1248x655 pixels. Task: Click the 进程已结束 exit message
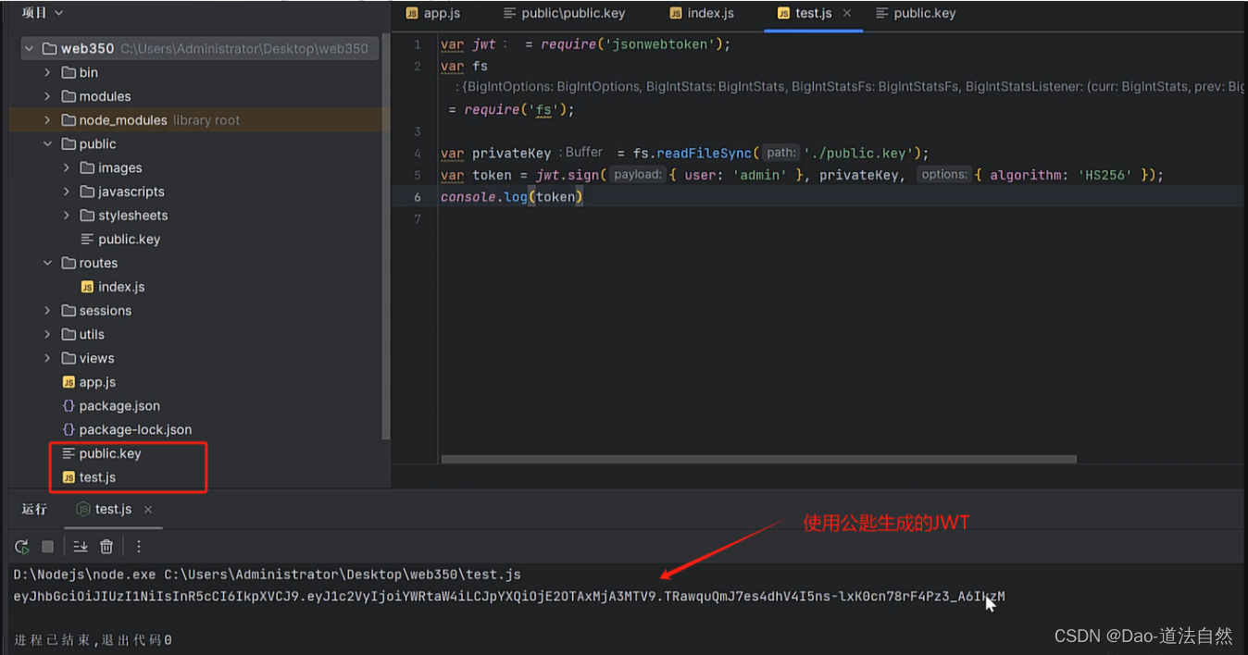click(x=93, y=640)
